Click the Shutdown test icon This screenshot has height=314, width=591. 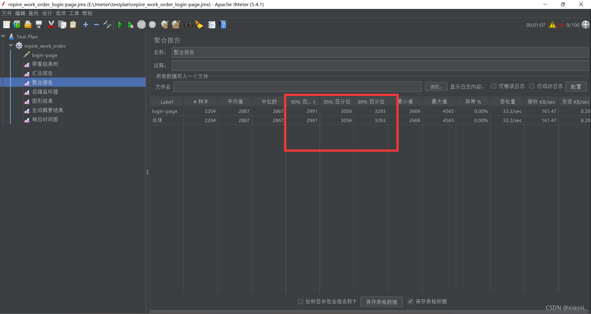click(152, 25)
